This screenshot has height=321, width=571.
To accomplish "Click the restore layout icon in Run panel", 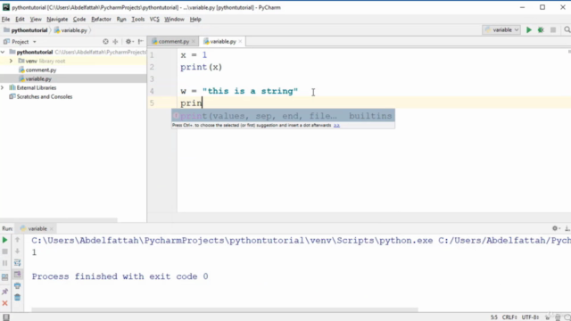I will point(4,277).
